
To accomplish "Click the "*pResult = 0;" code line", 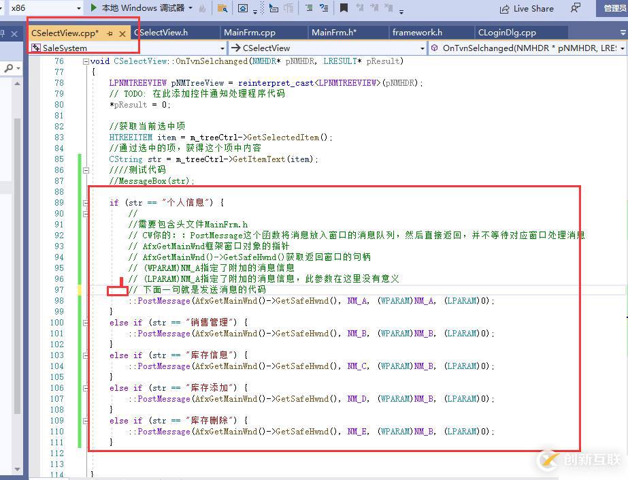I will (140, 105).
